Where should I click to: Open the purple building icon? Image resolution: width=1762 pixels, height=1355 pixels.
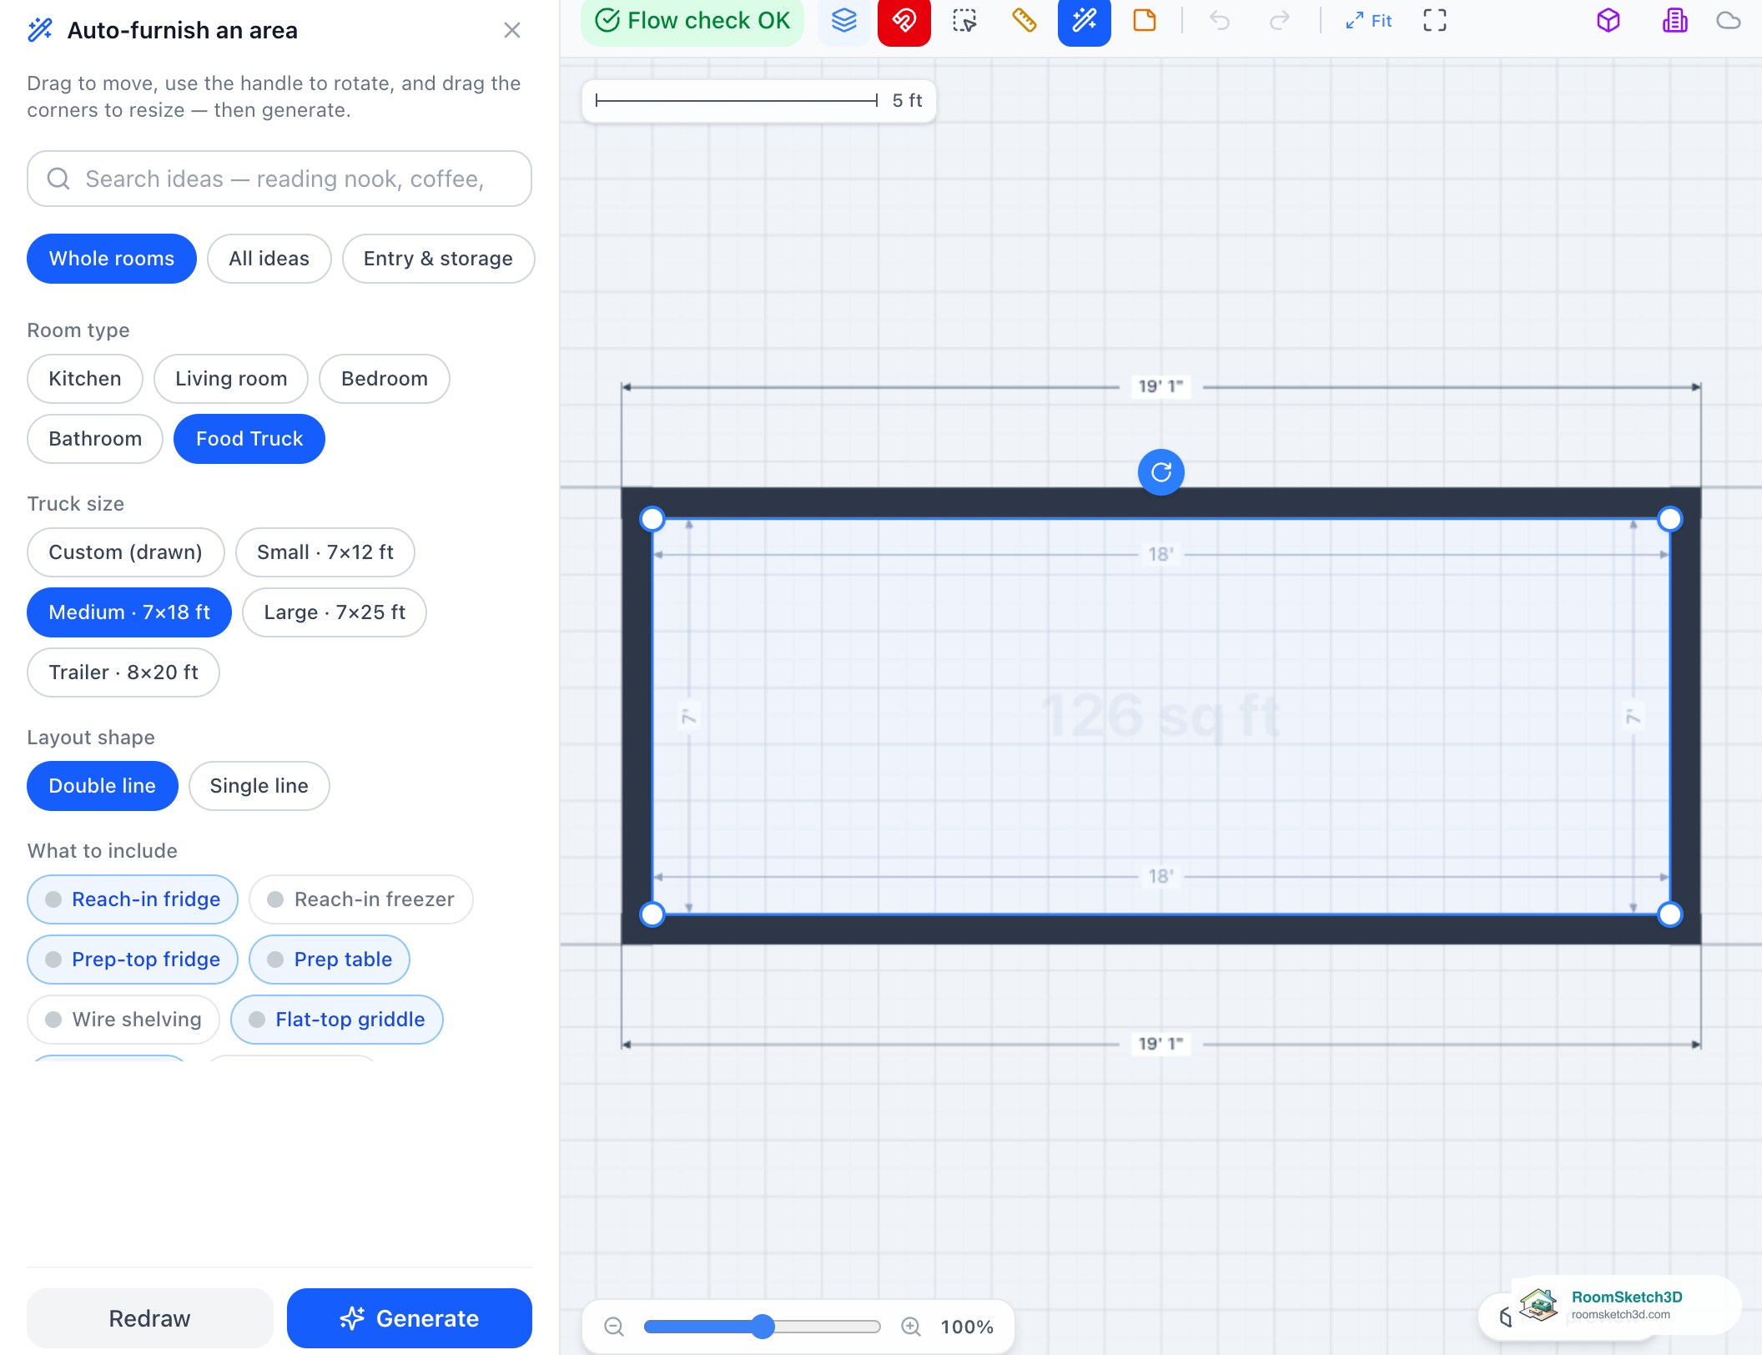coord(1675,21)
